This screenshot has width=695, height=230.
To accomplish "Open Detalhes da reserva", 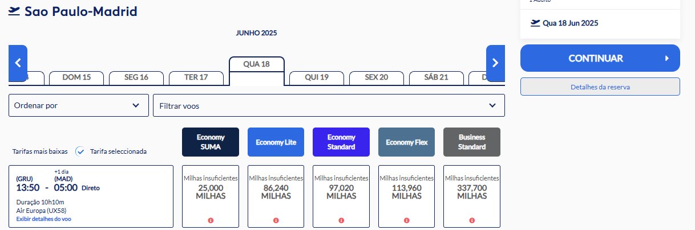I will [600, 87].
